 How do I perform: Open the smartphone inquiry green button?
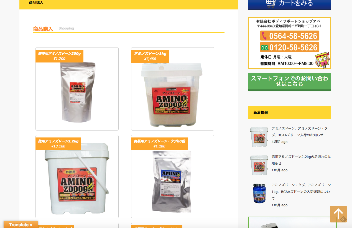click(x=290, y=82)
